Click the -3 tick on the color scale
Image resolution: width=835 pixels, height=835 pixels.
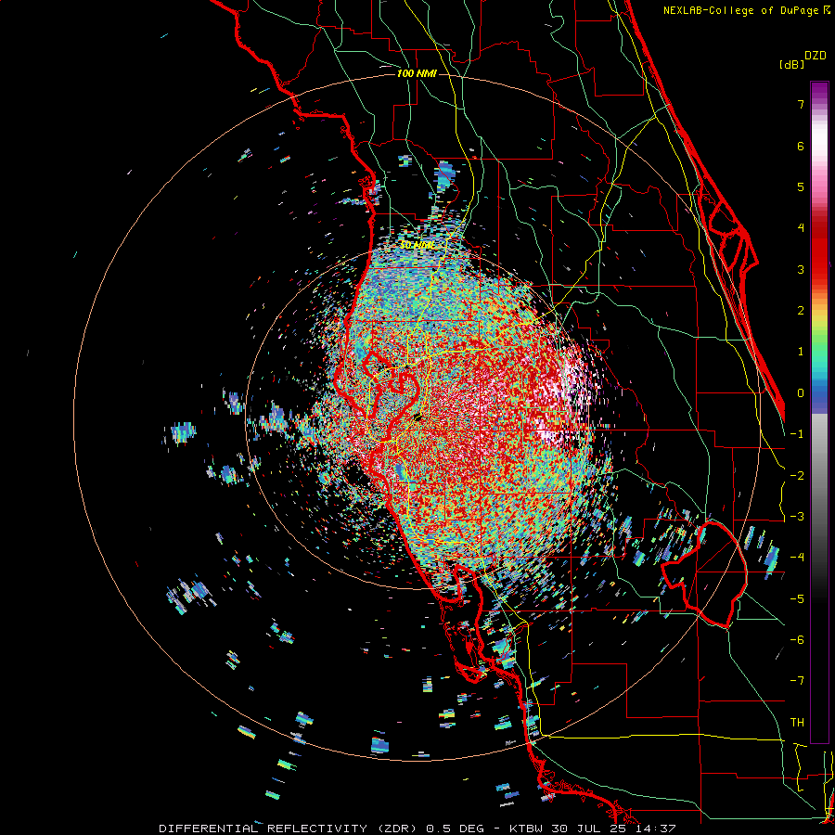click(797, 517)
